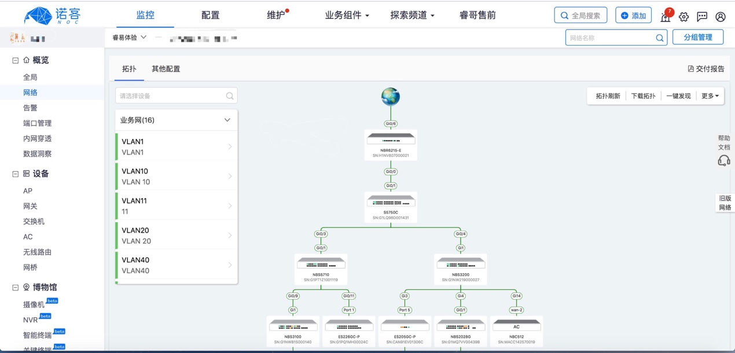Viewport: 735px width, 353px height.
Task: Open the 交换机 item in sidebar
Action: 34,222
